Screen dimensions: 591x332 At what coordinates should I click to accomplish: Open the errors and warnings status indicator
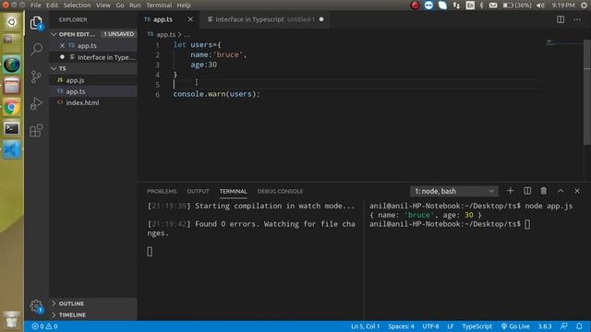tap(44, 326)
